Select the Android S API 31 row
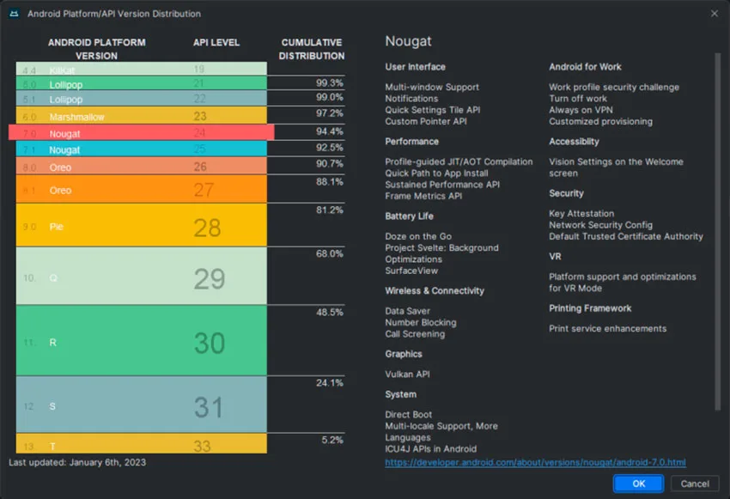The image size is (730, 499). pos(142,405)
